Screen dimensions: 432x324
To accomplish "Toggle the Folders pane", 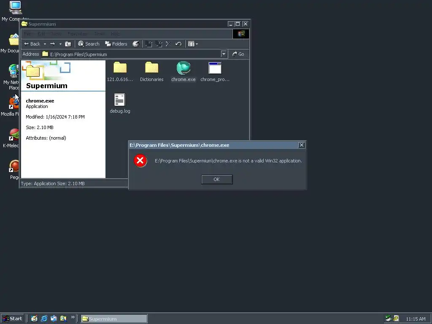I will point(116,44).
